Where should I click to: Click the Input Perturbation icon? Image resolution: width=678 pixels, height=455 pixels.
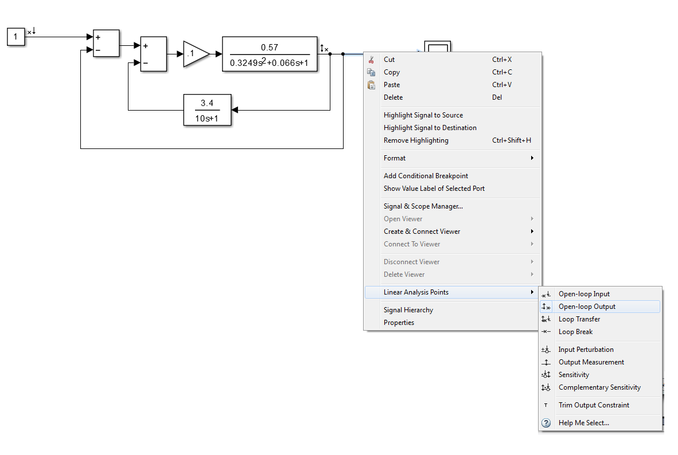546,350
